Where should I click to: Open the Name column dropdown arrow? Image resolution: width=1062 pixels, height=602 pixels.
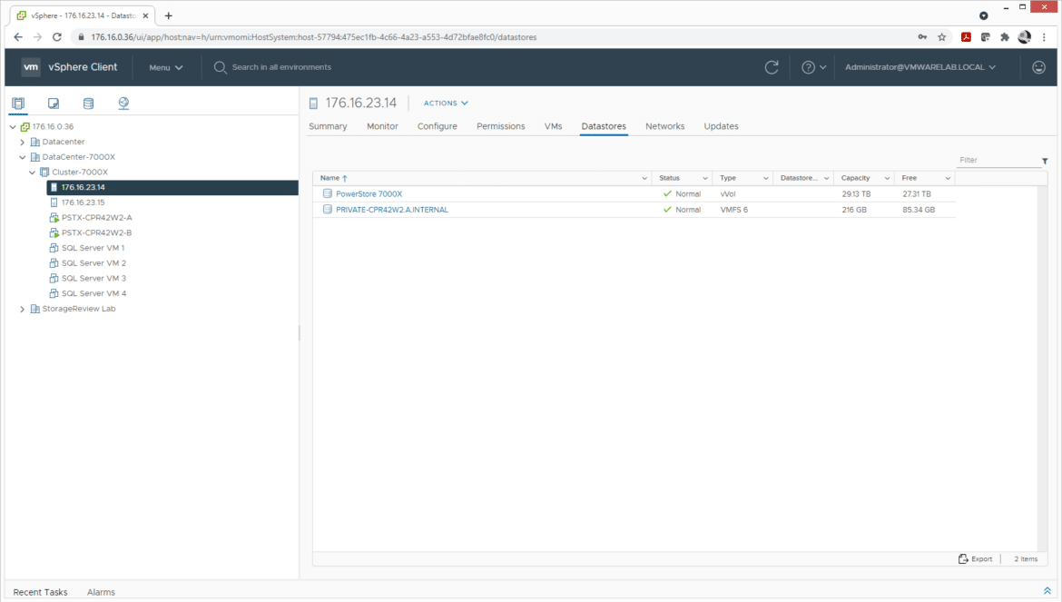(x=644, y=178)
